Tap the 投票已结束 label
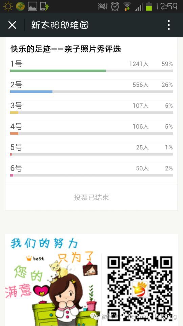The width and height of the screenshot is (183, 326). [91, 197]
